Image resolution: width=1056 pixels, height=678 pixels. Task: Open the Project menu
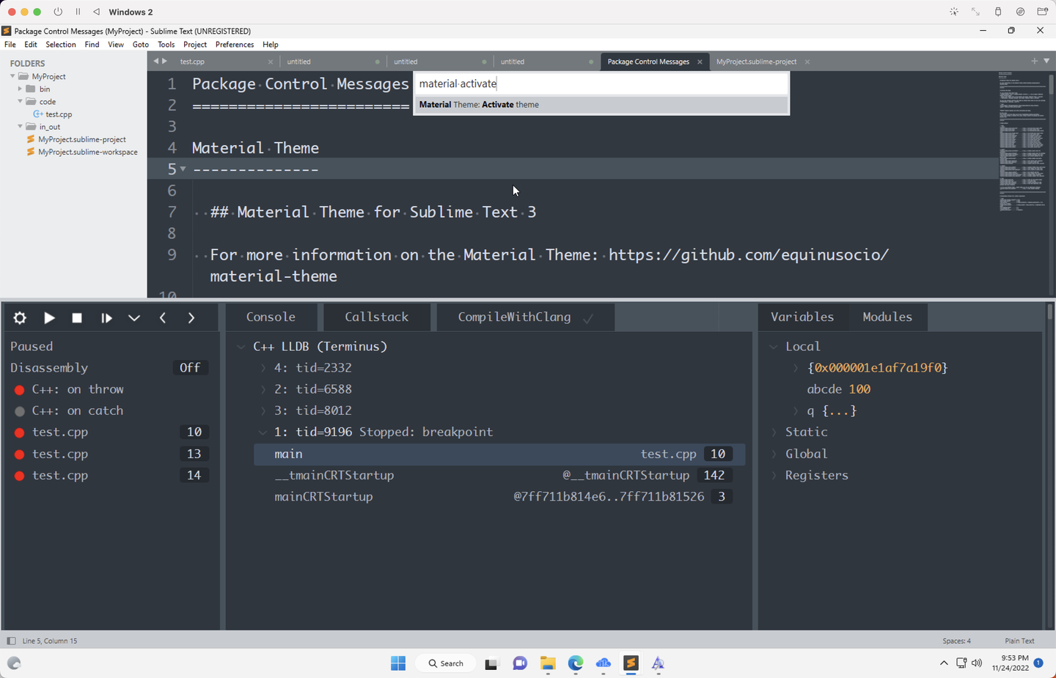coord(195,45)
